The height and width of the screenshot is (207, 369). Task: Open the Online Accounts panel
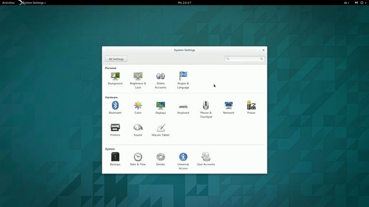[x=160, y=80]
